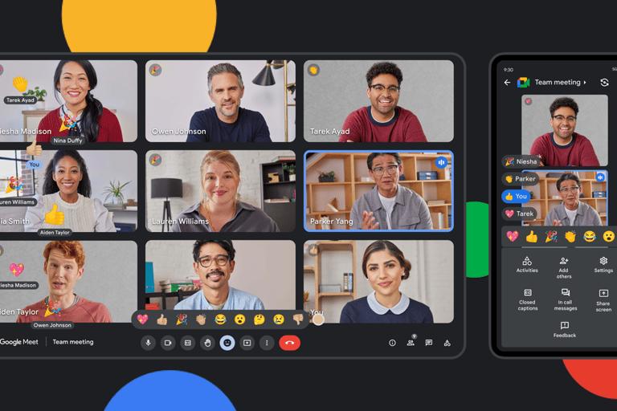Send sparkling heart reaction on the phone
The image size is (617, 411).
(x=513, y=236)
